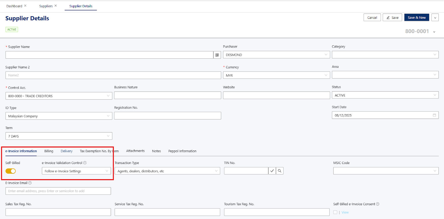Click the e-Invoice Validation Control help icon
Image resolution: width=444 pixels, height=219 pixels.
(85, 163)
